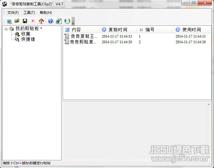The image size is (214, 168).
Task: Minimize the ClipZ window
Action: (186, 3)
